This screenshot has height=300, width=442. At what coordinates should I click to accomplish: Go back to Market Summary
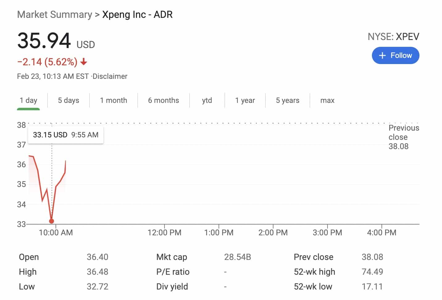[54, 14]
